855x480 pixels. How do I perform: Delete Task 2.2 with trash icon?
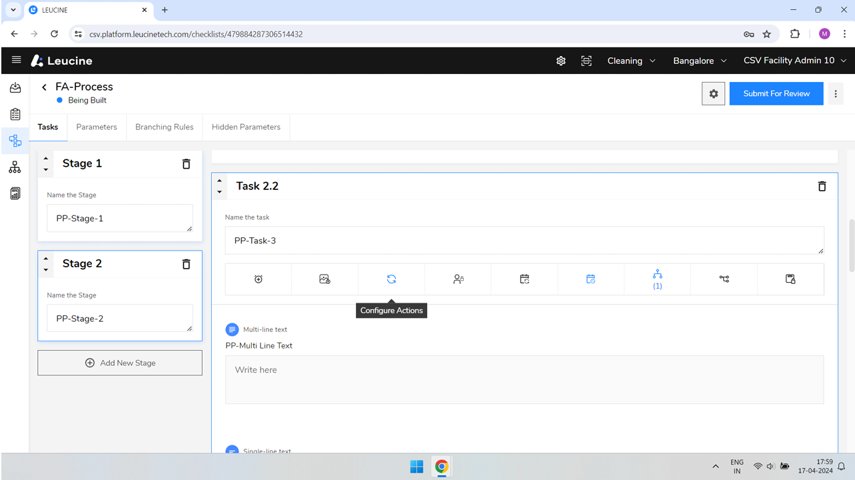pos(822,186)
